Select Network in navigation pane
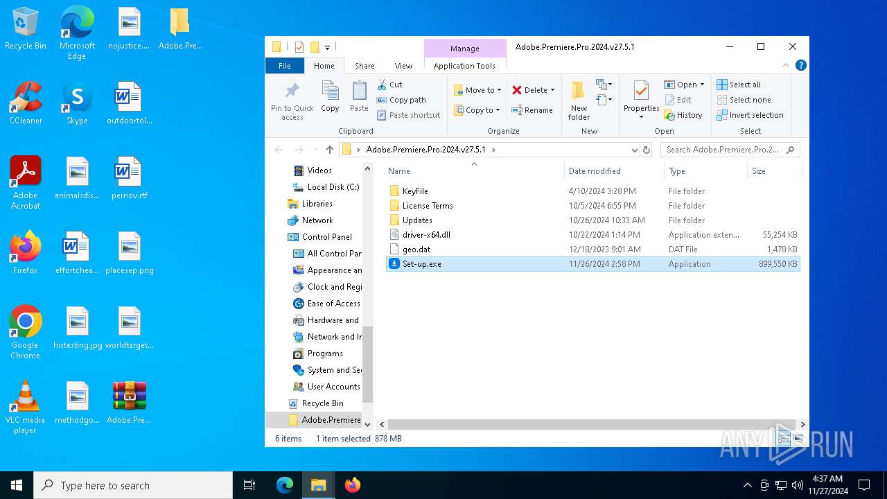 [310, 220]
